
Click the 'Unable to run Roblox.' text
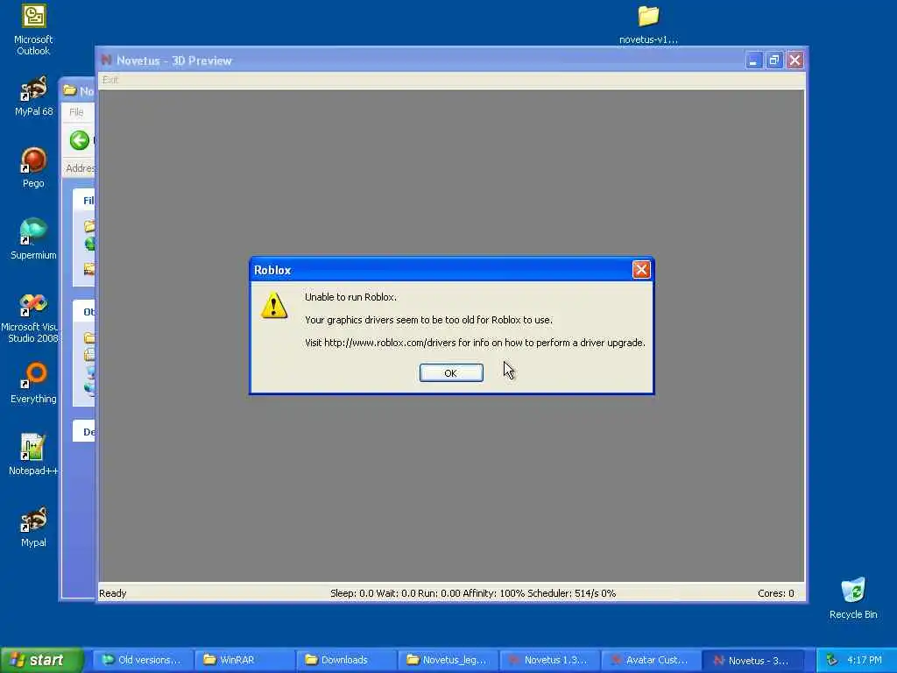pyautogui.click(x=350, y=296)
